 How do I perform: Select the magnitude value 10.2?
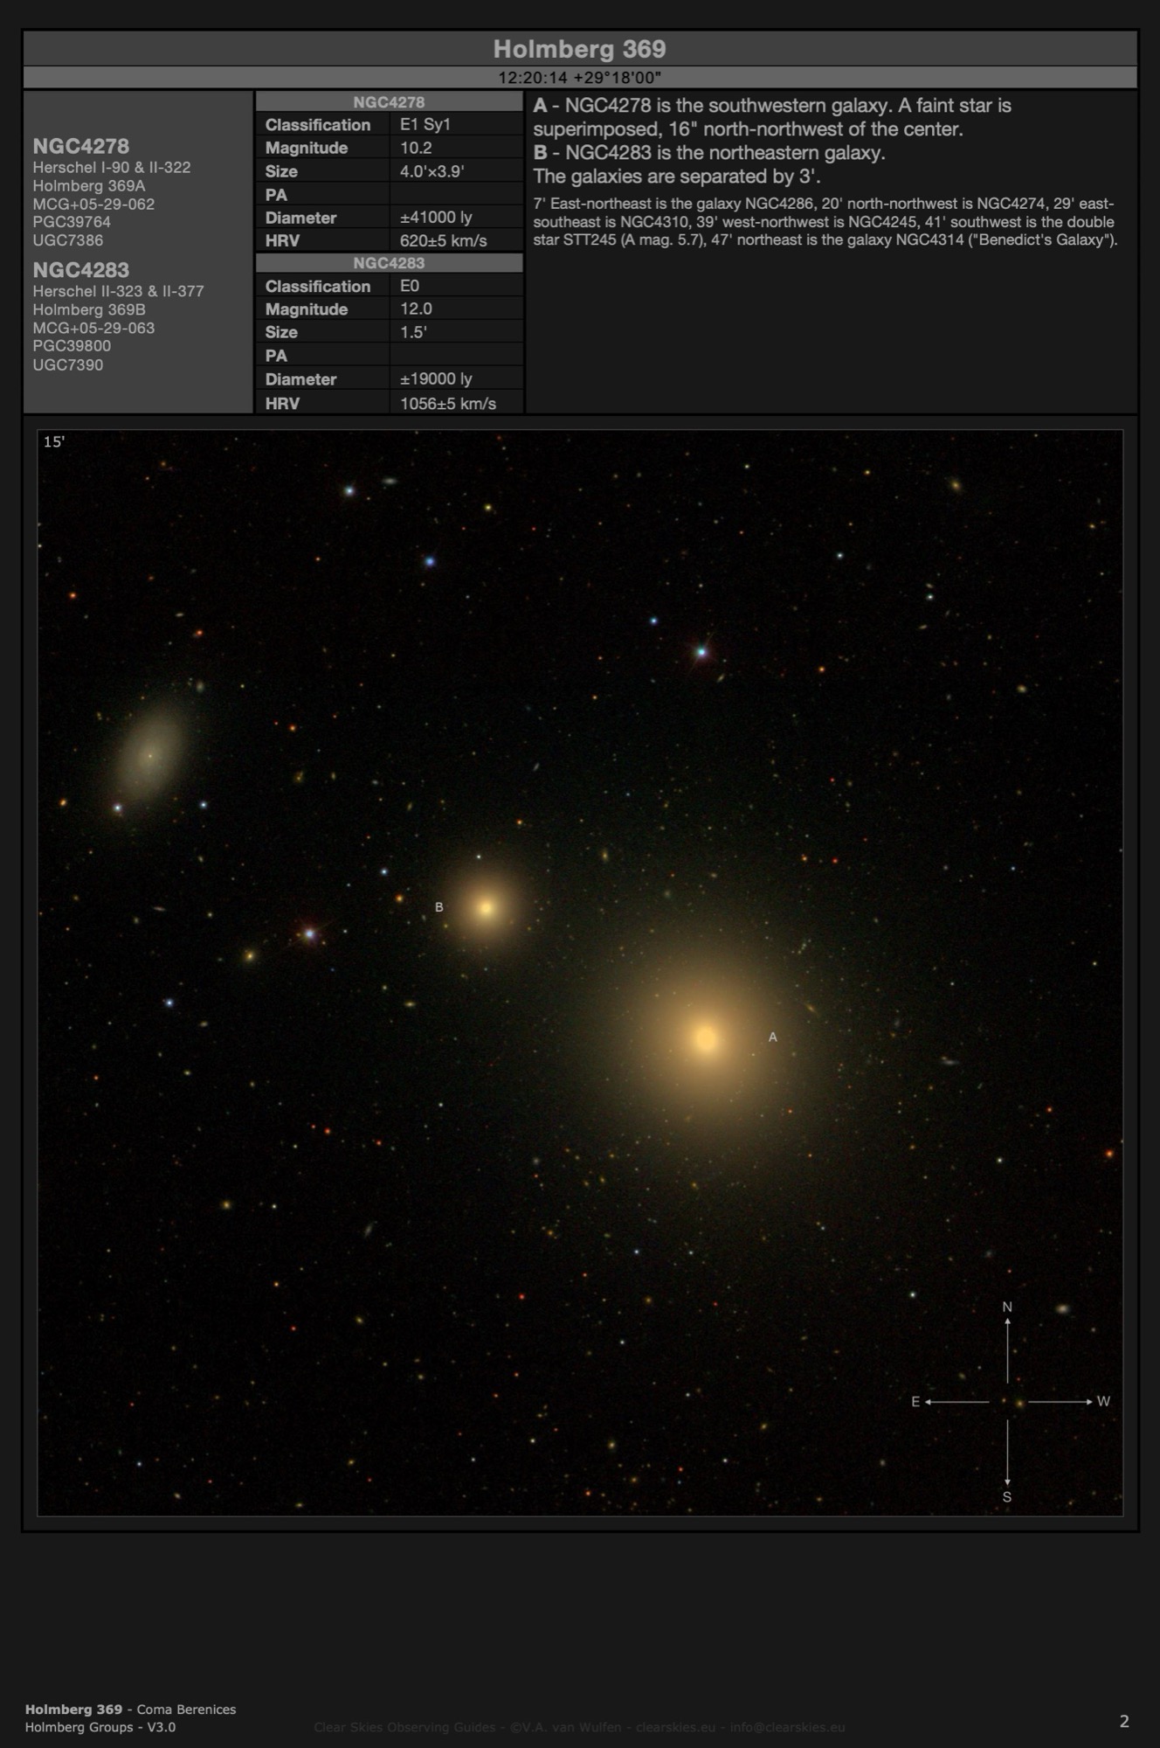(416, 148)
